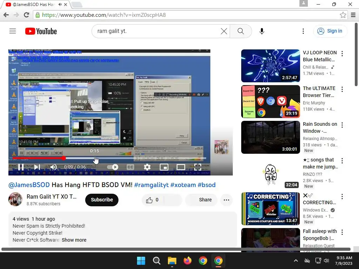Reload the page
This screenshot has height=269, width=359.
[27, 15]
